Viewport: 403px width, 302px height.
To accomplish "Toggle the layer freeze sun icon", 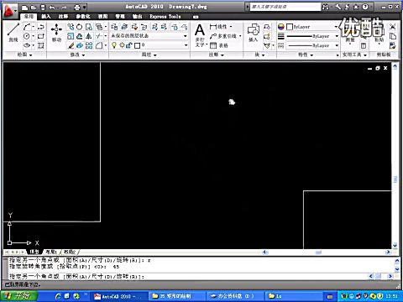I will click(x=123, y=45).
